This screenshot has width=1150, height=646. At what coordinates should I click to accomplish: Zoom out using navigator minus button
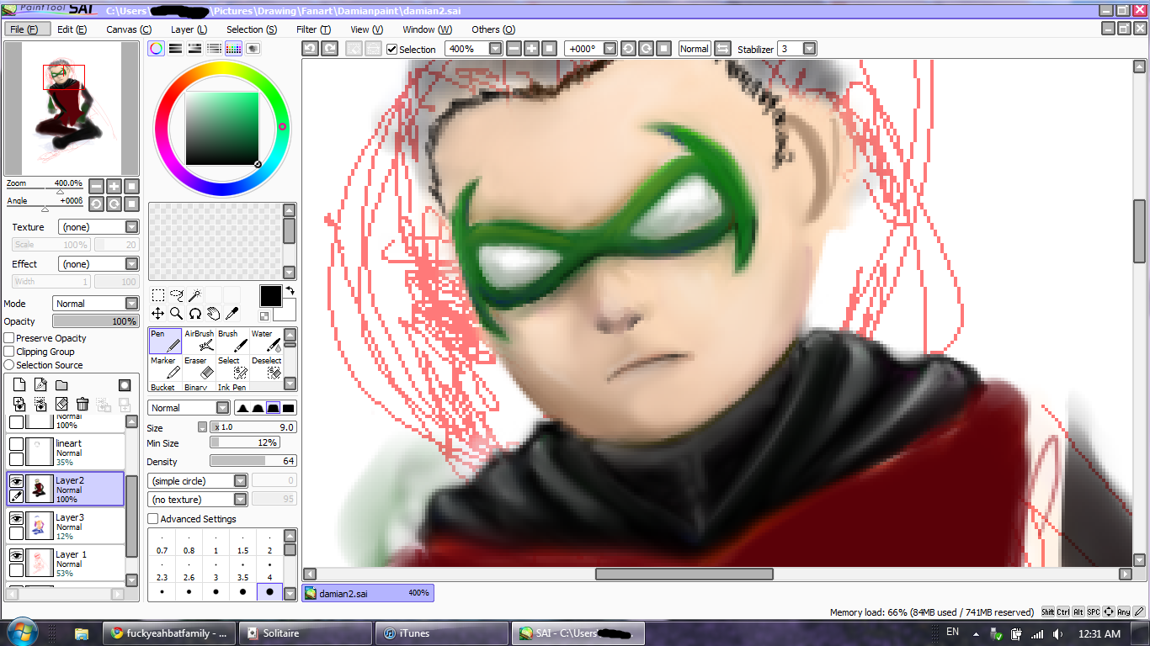pos(96,186)
